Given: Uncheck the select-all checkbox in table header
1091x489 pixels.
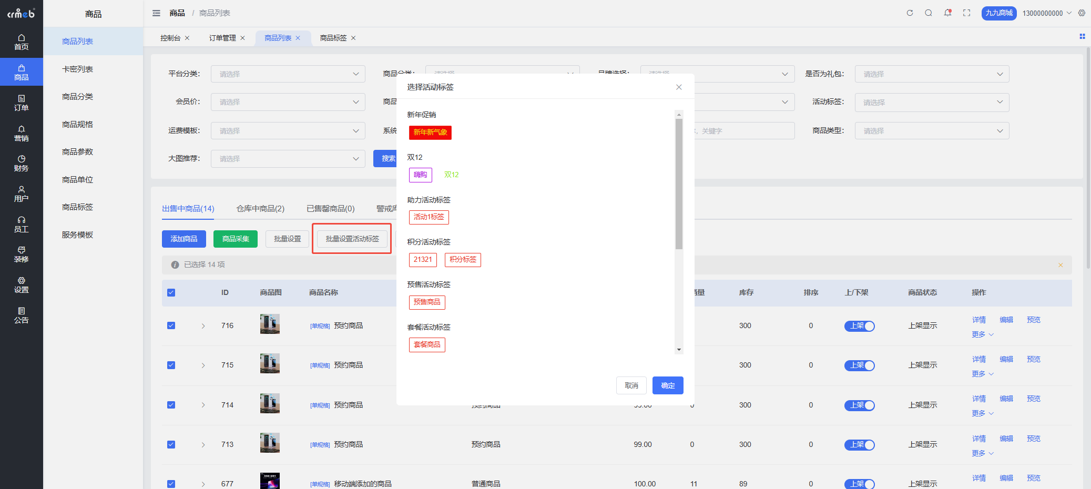Looking at the screenshot, I should [x=171, y=293].
